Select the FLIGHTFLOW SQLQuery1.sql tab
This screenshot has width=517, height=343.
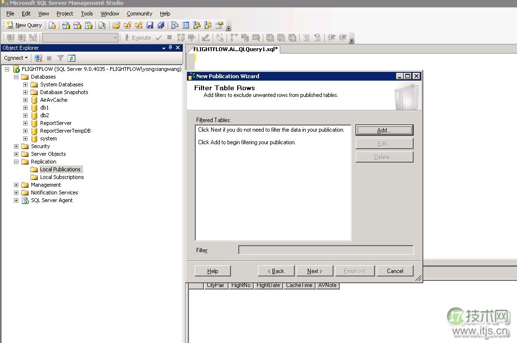(235, 49)
